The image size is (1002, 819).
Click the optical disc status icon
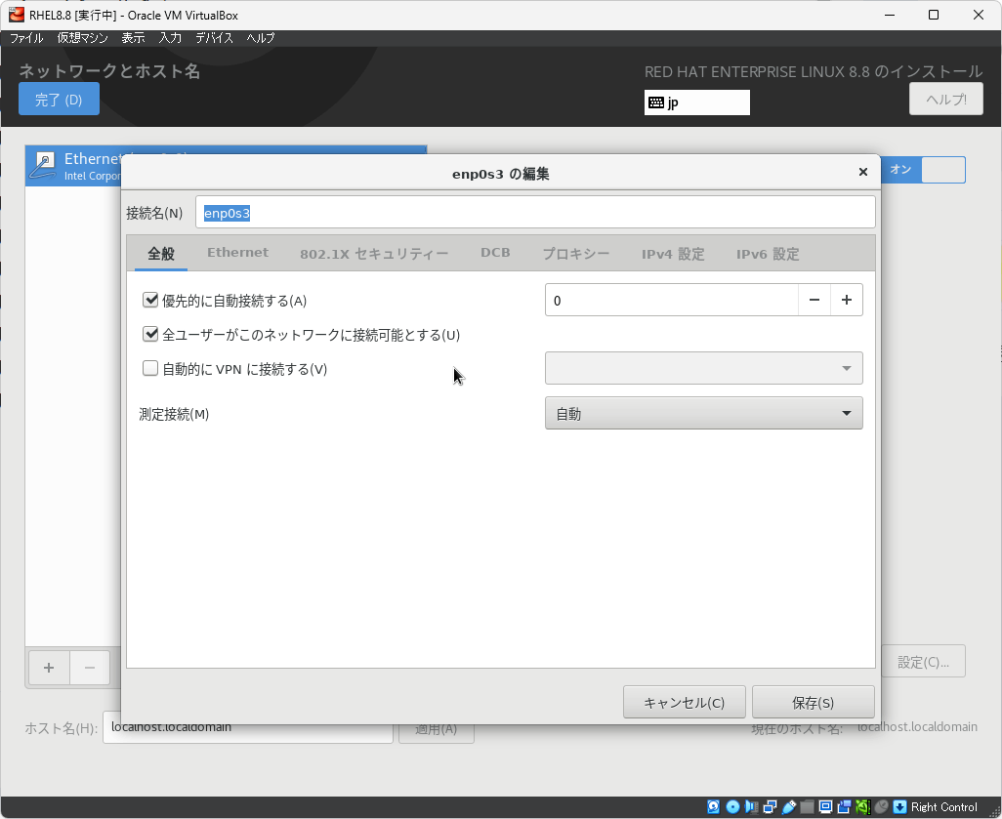(x=733, y=807)
